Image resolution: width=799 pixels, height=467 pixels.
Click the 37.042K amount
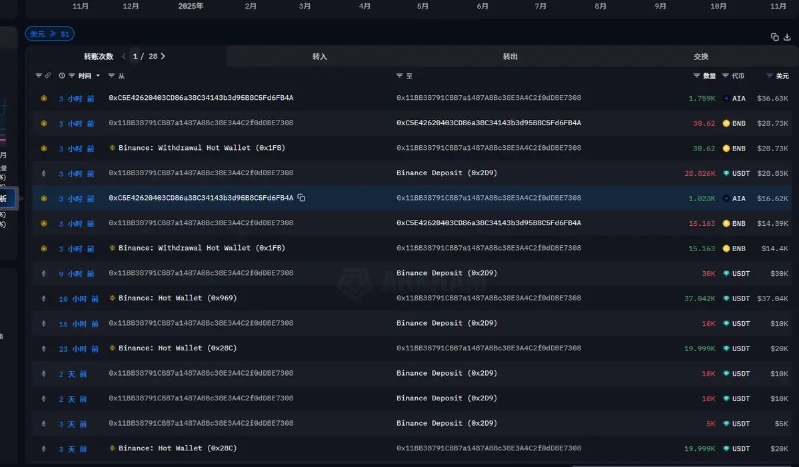[700, 298]
